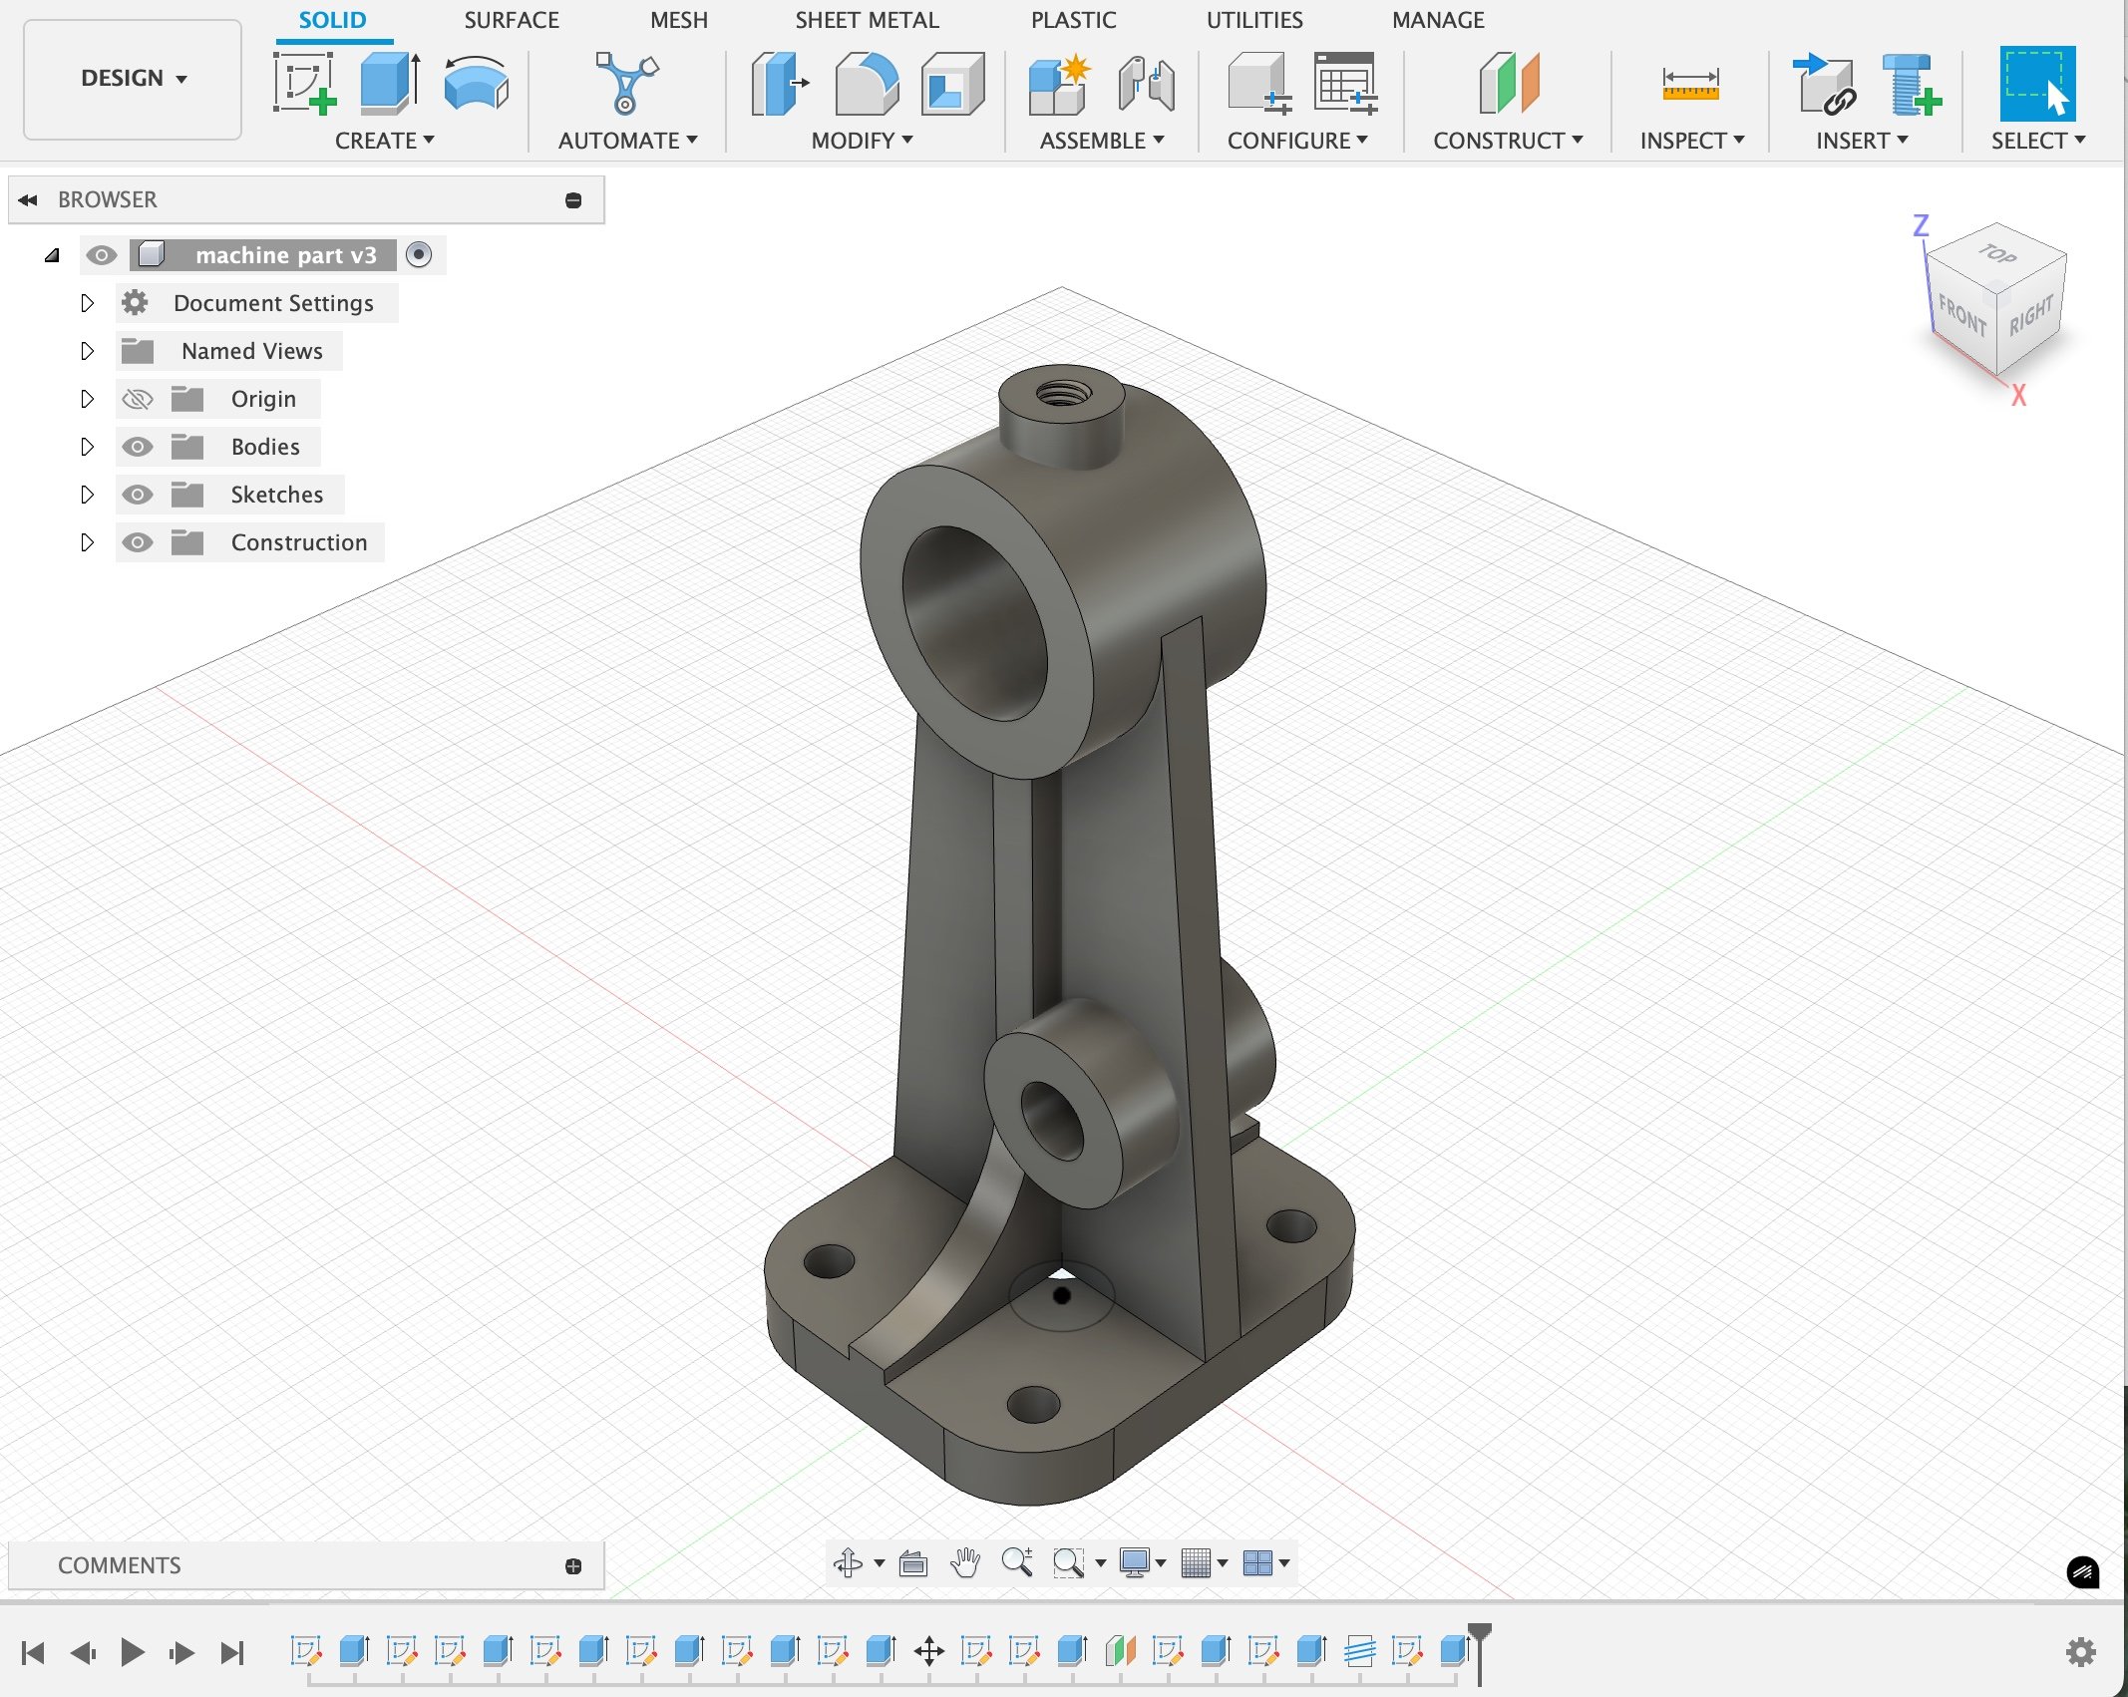2128x1697 pixels.
Task: Click the Joint tool in Assemble
Action: tap(1146, 83)
